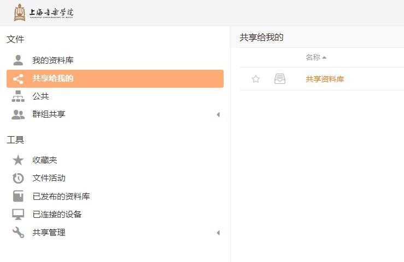Image resolution: width=404 pixels, height=262 pixels.
Task: Click the star icon beside 收藏夹
Action: pos(18,160)
